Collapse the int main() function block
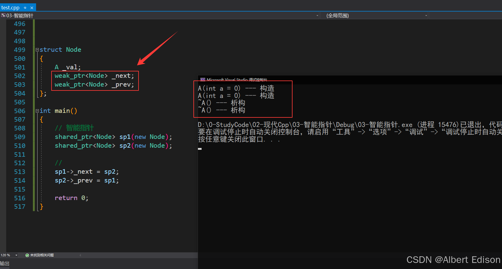Image resolution: width=502 pixels, height=269 pixels. point(37,111)
